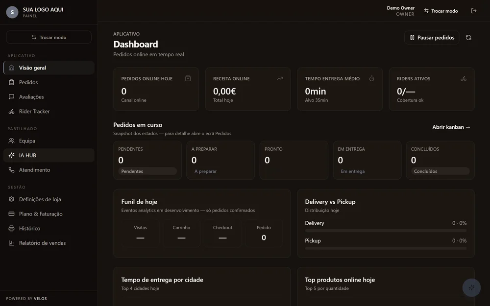This screenshot has height=306, width=490.
Task: Click the Checkout funnel step
Action: [x=222, y=234]
